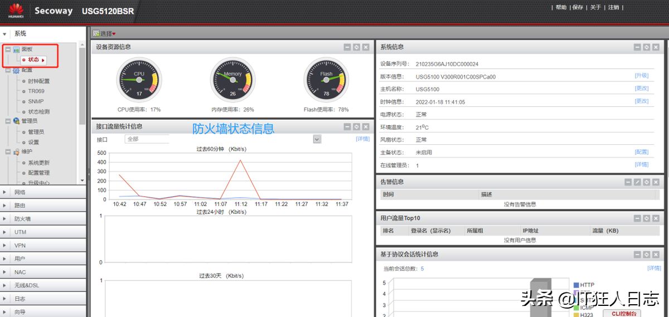669x317 pixels.
Task: Click the 维护 maintenance icon in tree
Action: point(16,152)
